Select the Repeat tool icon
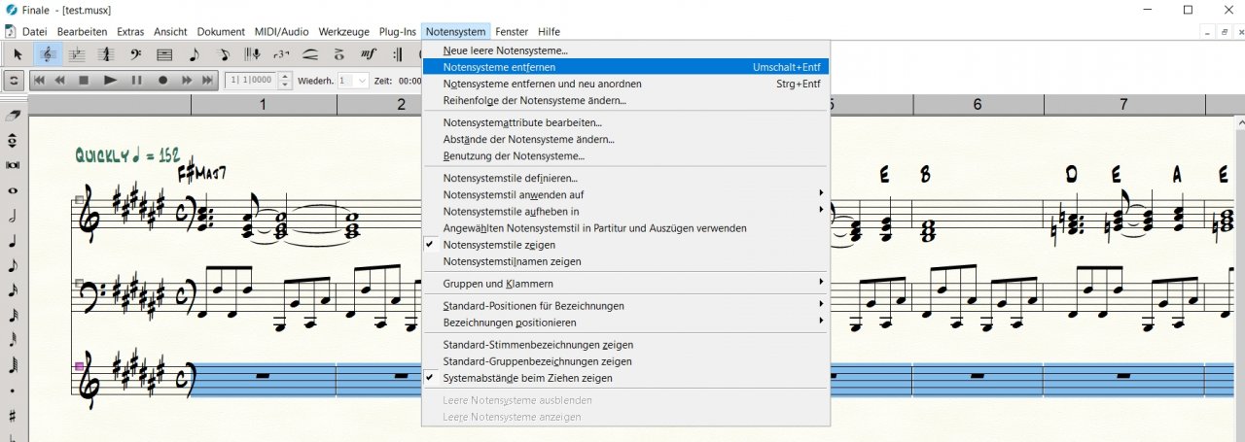This screenshot has width=1245, height=442. pos(398,54)
